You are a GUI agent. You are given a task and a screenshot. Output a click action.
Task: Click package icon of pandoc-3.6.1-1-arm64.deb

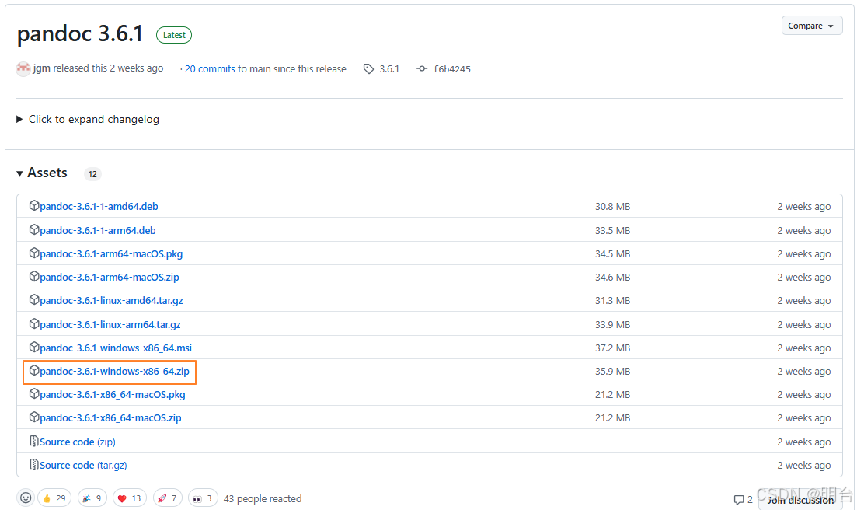(34, 229)
